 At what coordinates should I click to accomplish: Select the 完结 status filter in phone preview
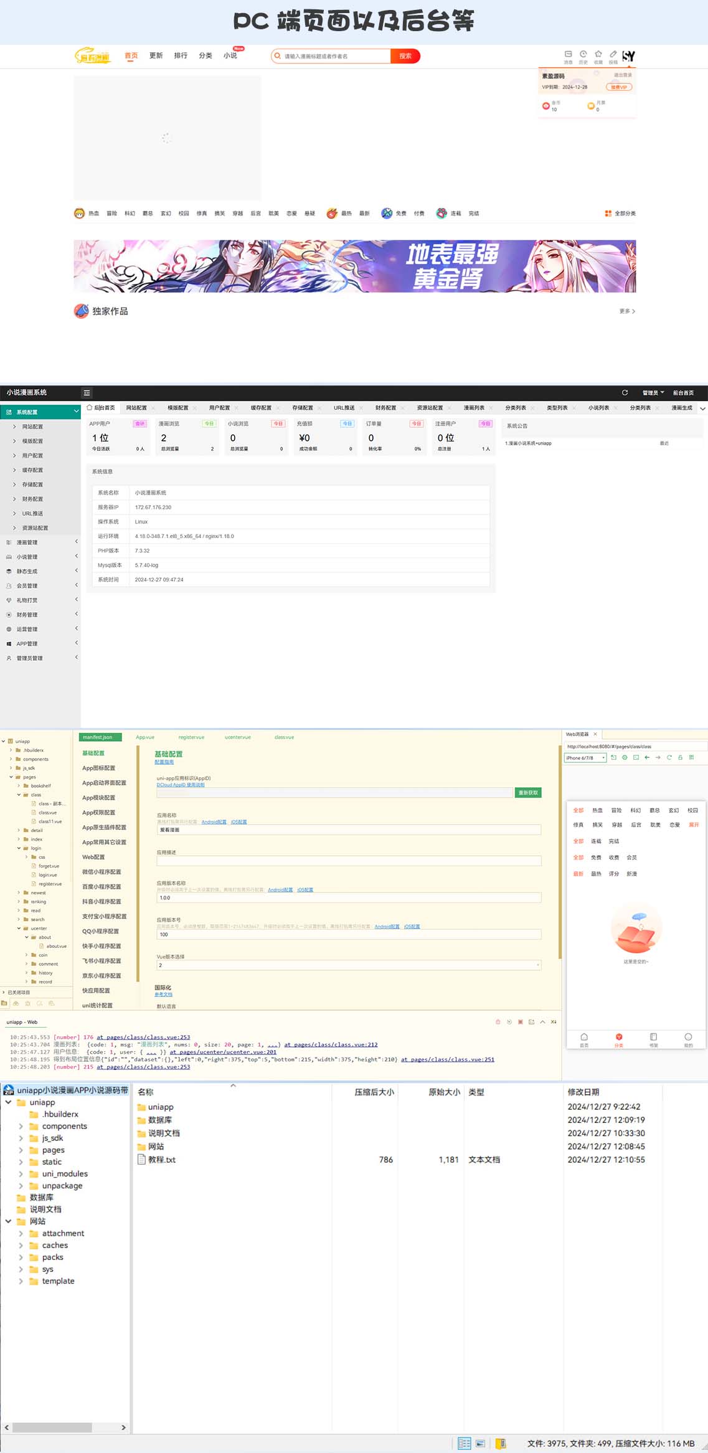click(613, 841)
